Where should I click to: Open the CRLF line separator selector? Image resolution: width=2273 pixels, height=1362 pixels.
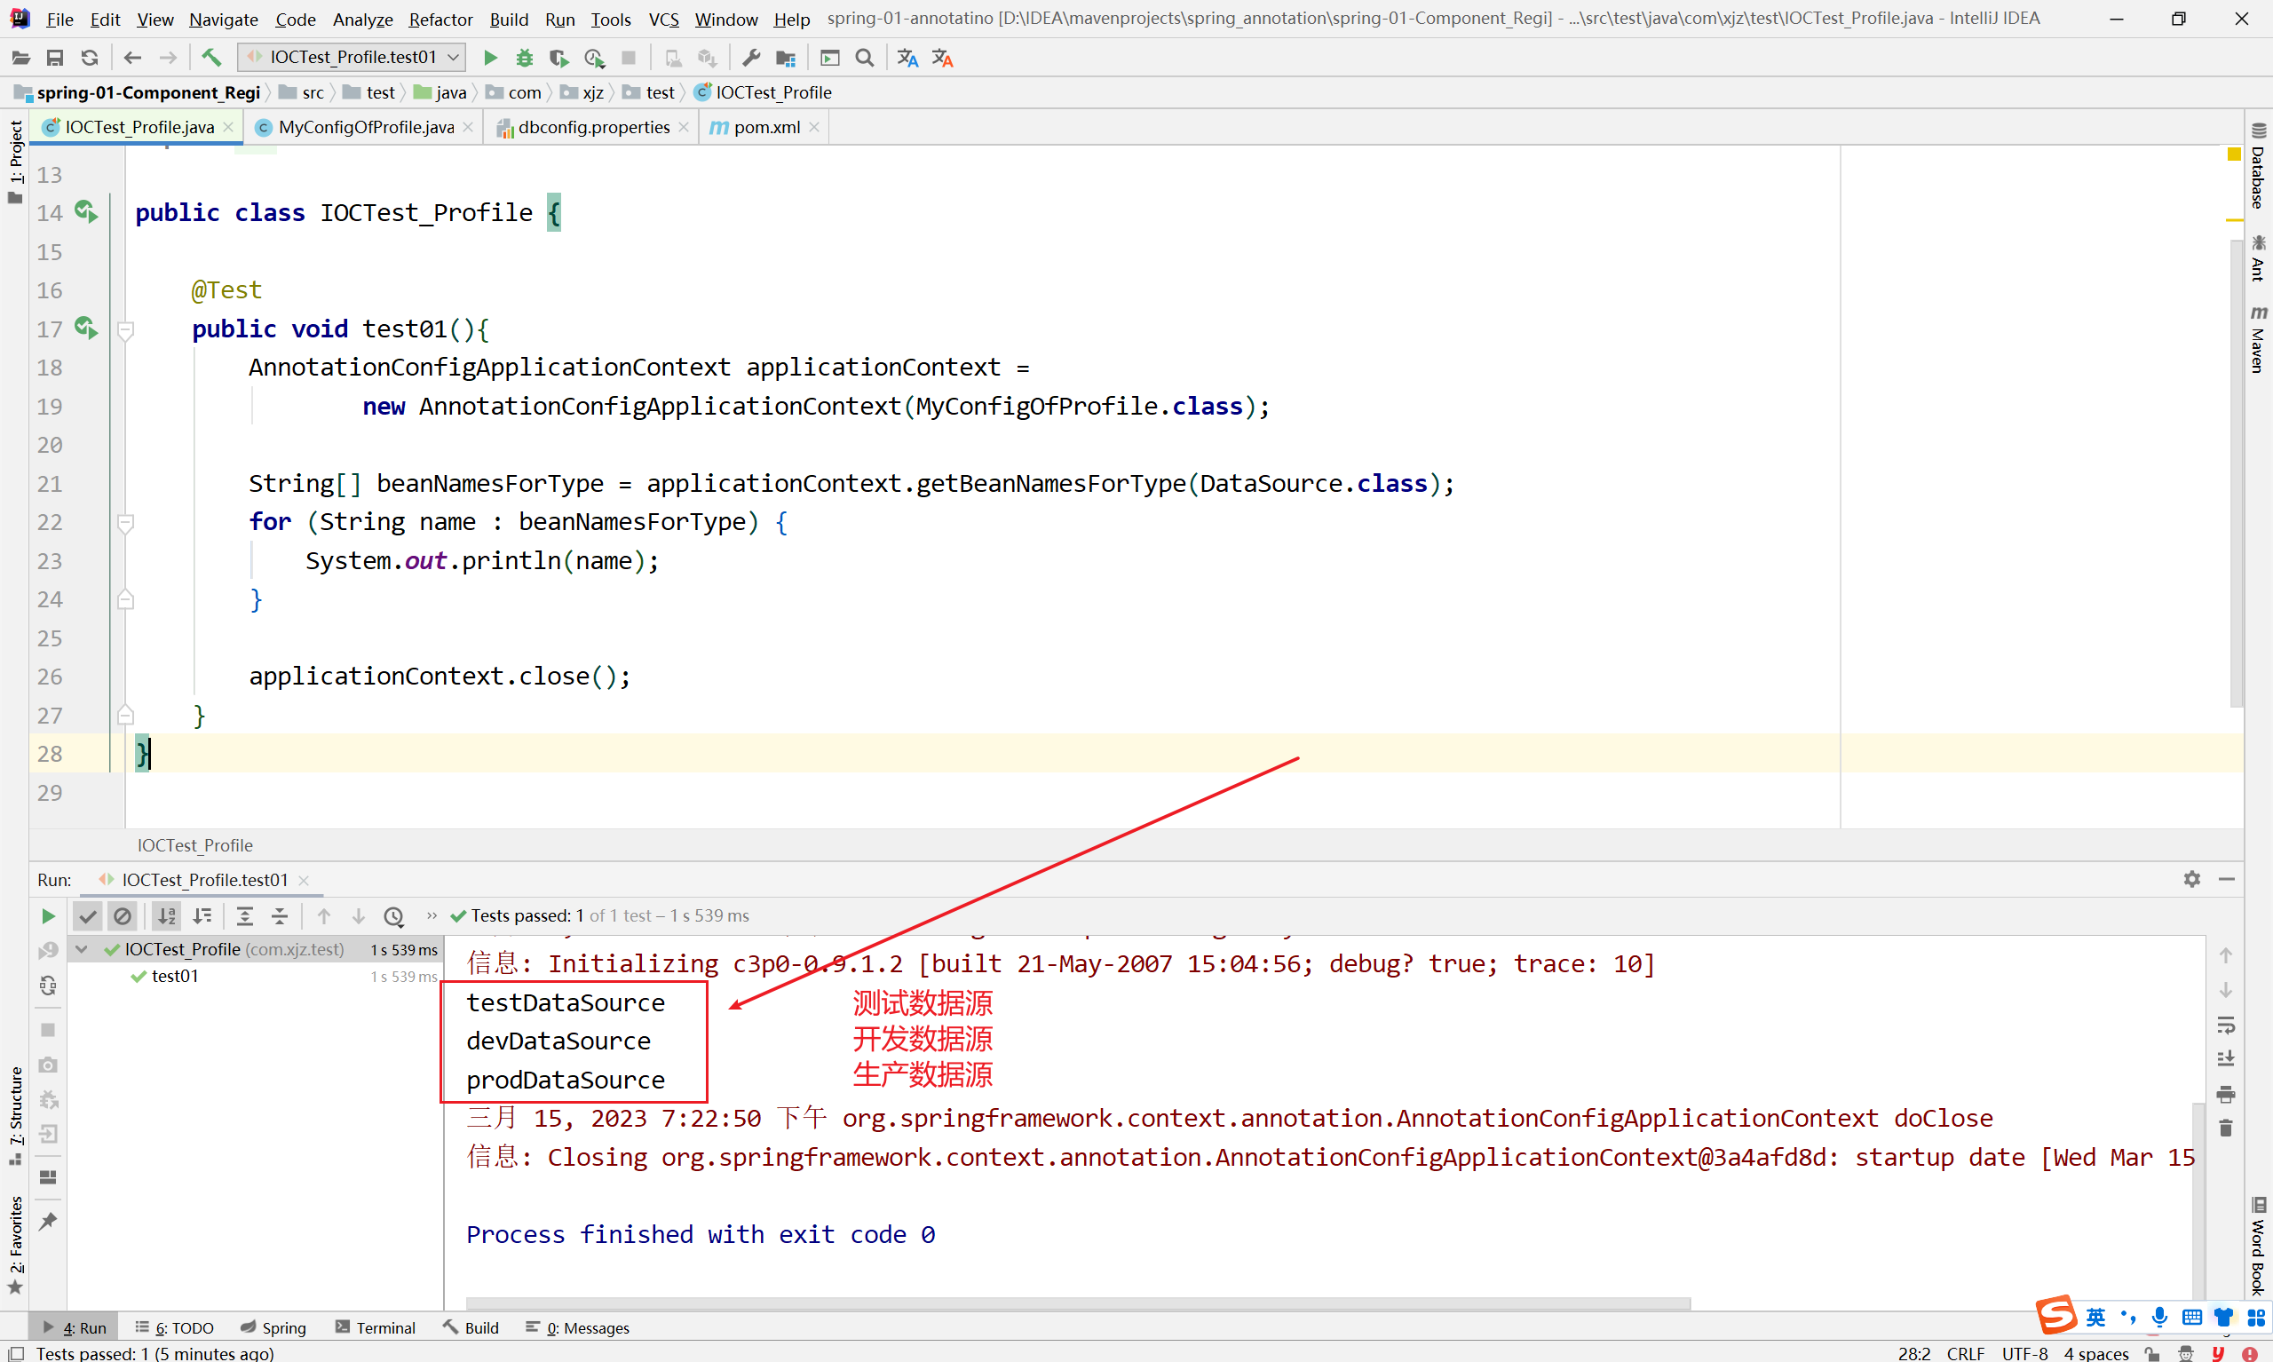pyautogui.click(x=1965, y=1353)
